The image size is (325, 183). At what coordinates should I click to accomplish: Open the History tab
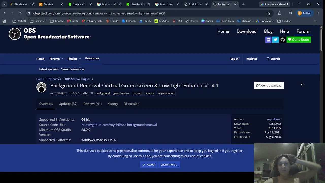pos(112,104)
